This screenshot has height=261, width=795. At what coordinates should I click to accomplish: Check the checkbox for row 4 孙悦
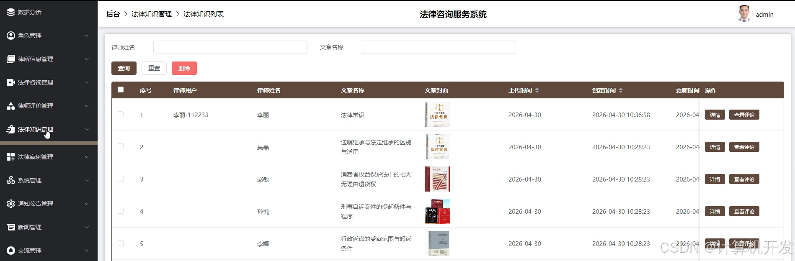(x=121, y=211)
